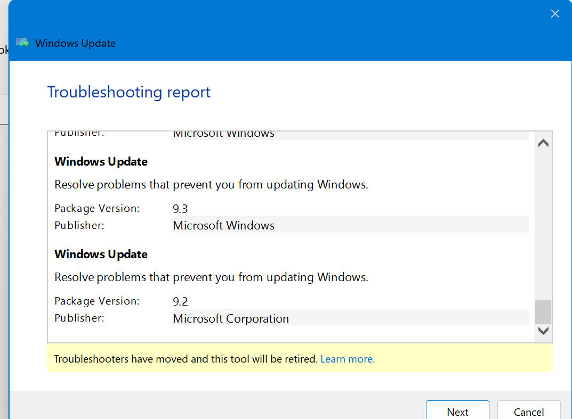Click the Troubleshooting report heading
572x419 pixels.
click(x=129, y=92)
